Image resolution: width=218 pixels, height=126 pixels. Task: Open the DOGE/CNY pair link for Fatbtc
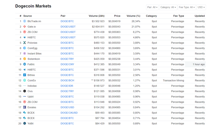point(67,64)
